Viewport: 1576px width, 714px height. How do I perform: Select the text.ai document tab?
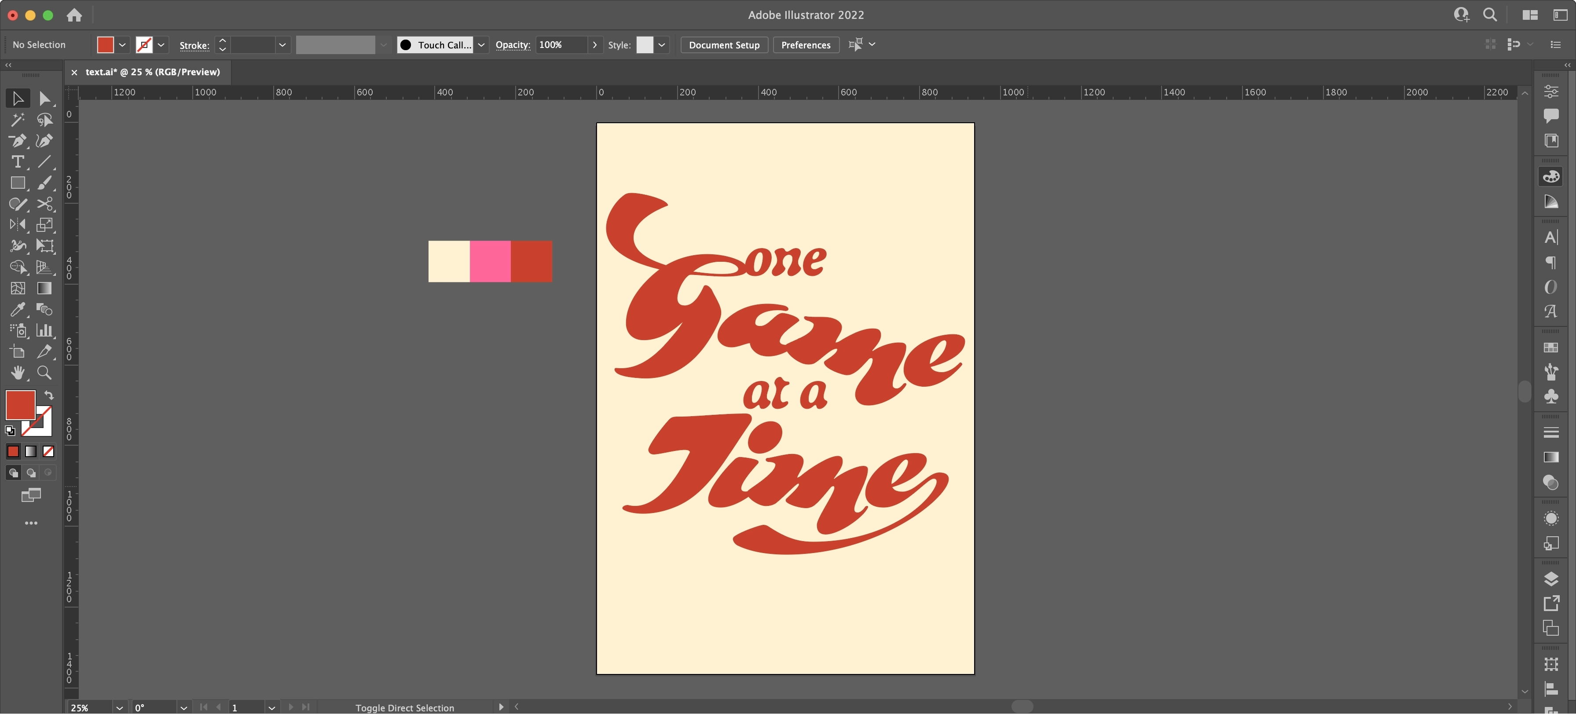click(152, 72)
